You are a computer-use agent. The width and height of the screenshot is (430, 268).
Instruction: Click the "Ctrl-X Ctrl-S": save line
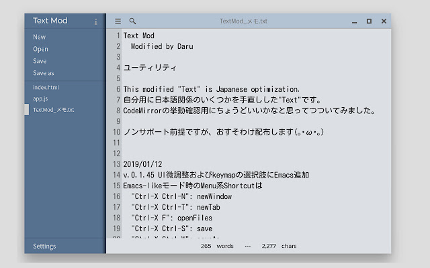(172, 228)
